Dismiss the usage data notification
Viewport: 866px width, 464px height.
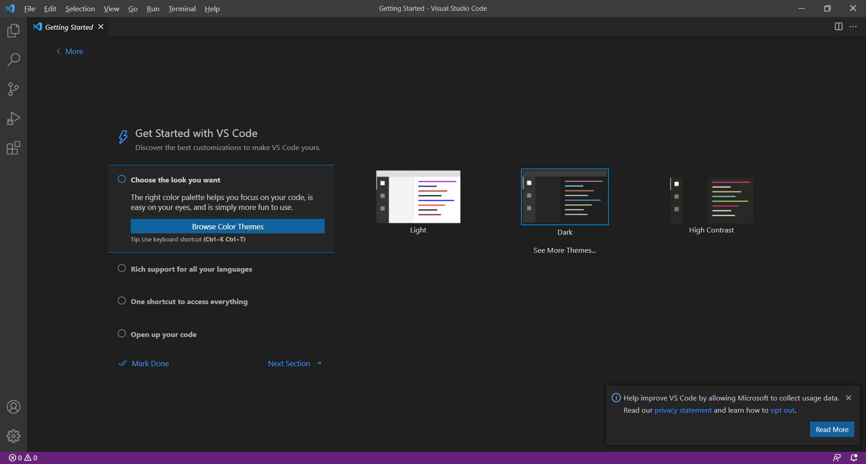848,398
